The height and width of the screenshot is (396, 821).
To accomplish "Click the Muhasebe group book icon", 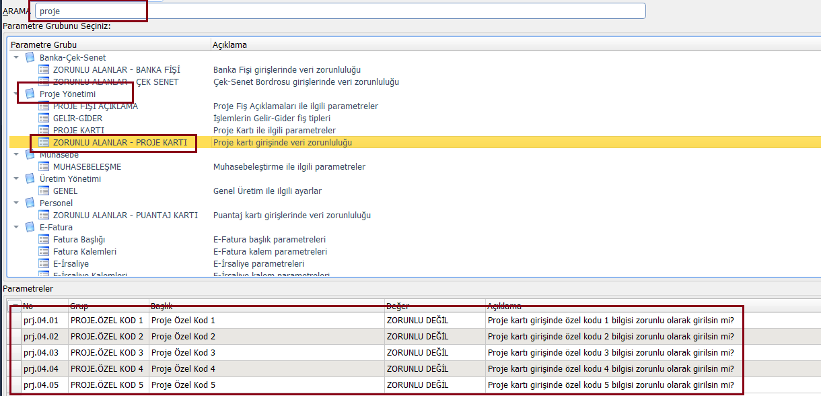I will click(x=30, y=154).
